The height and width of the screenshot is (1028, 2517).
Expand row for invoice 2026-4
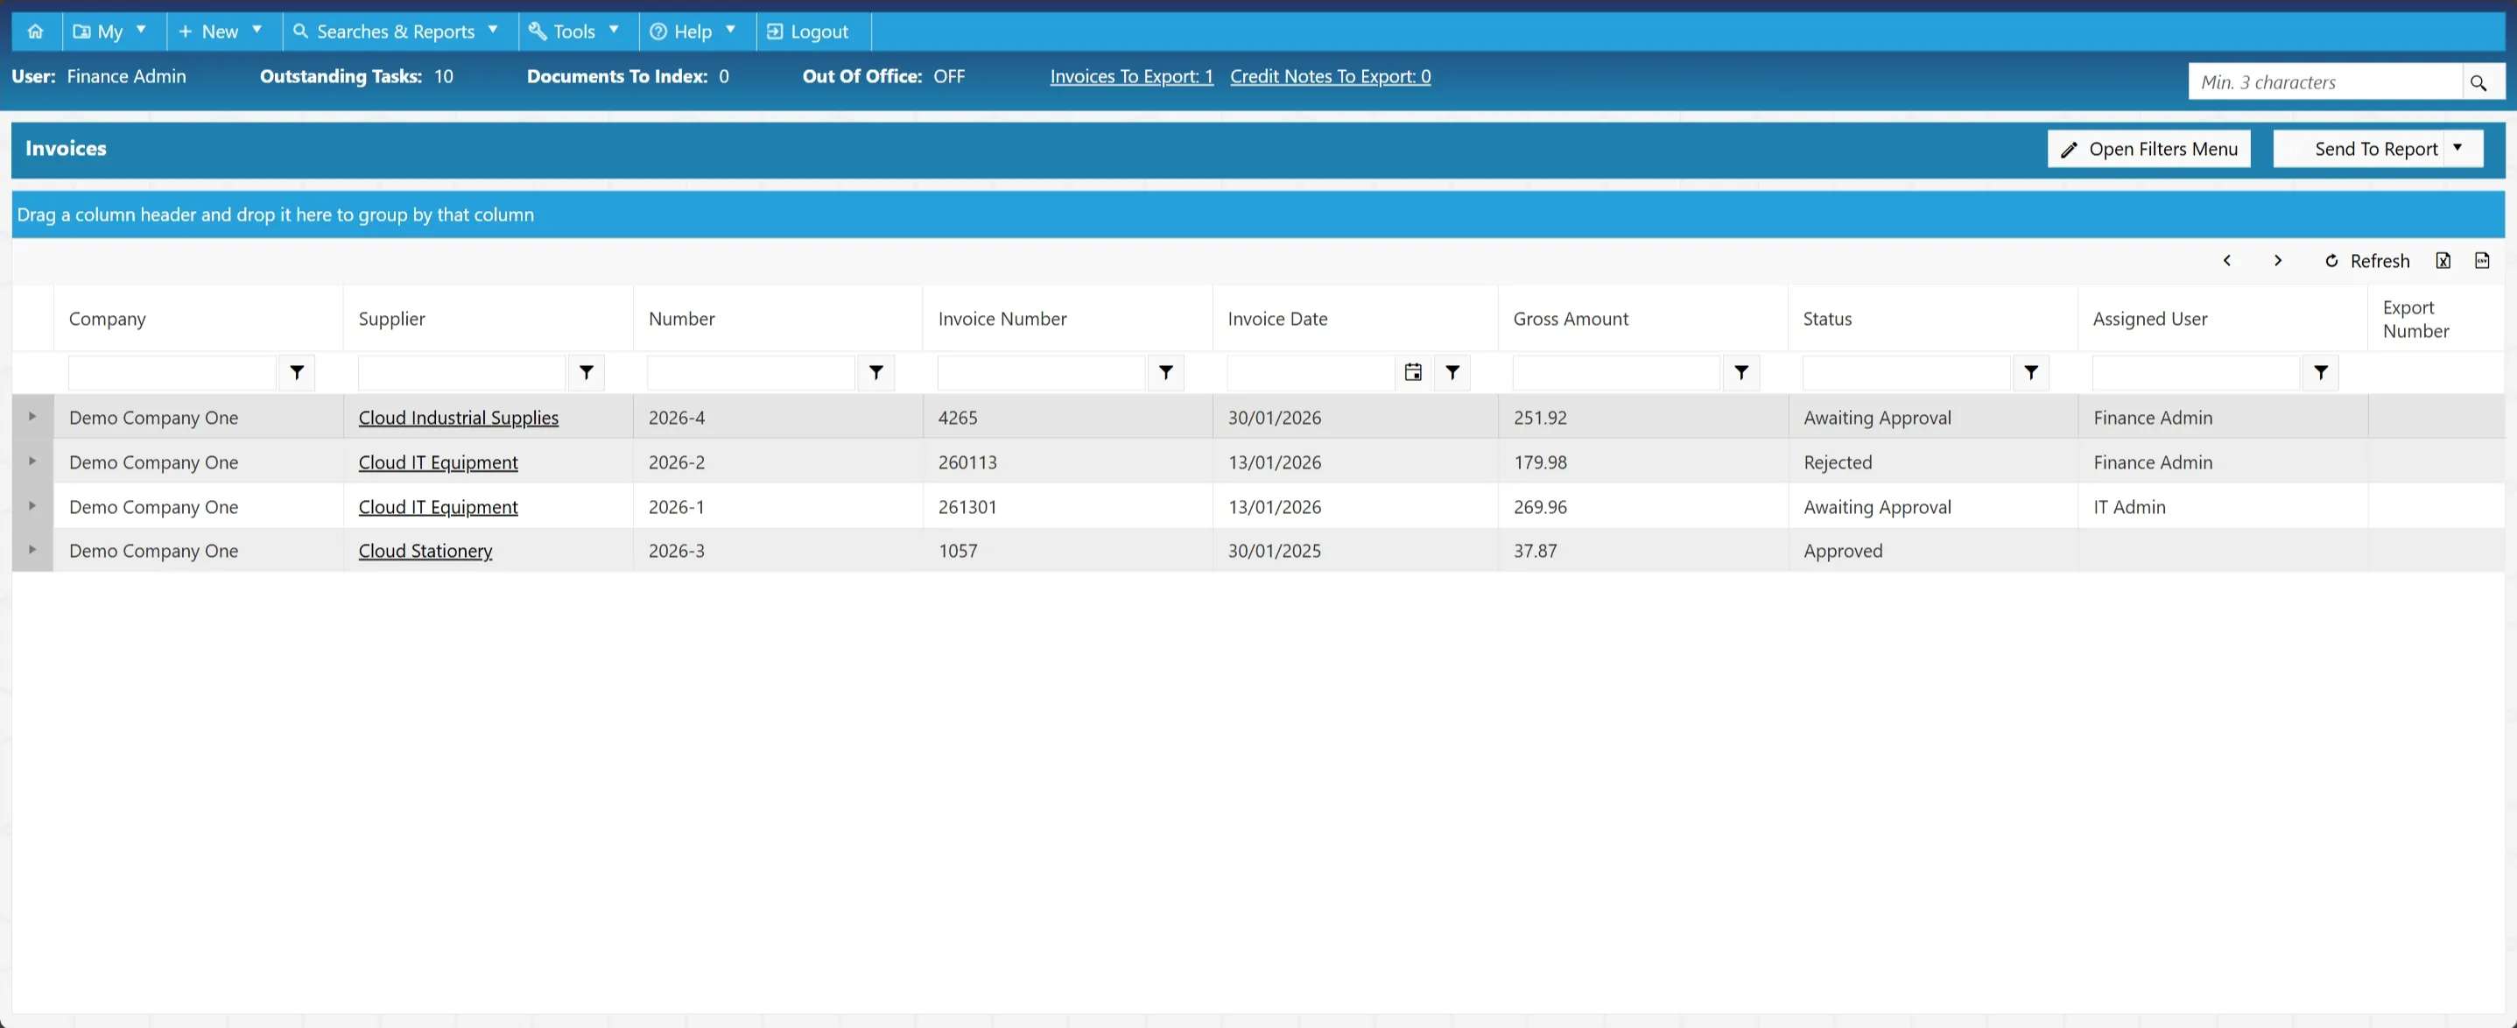pyautogui.click(x=32, y=416)
